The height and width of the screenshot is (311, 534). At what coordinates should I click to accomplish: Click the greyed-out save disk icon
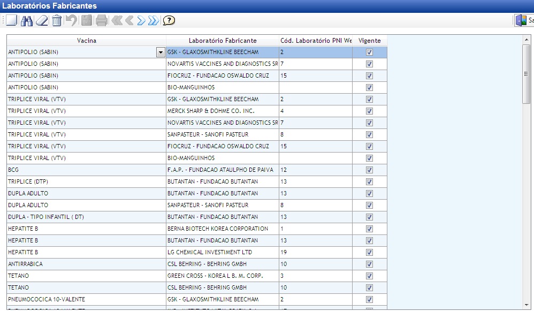87,20
